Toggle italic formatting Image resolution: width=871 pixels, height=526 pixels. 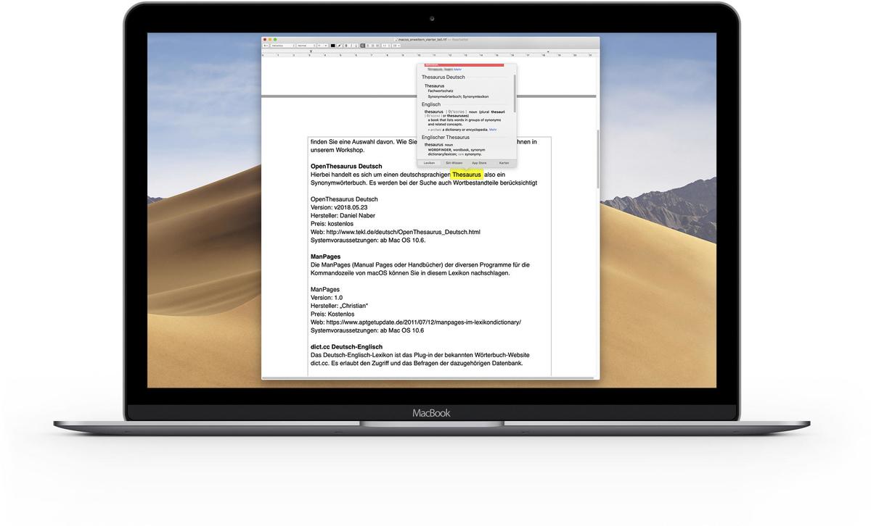tap(351, 45)
